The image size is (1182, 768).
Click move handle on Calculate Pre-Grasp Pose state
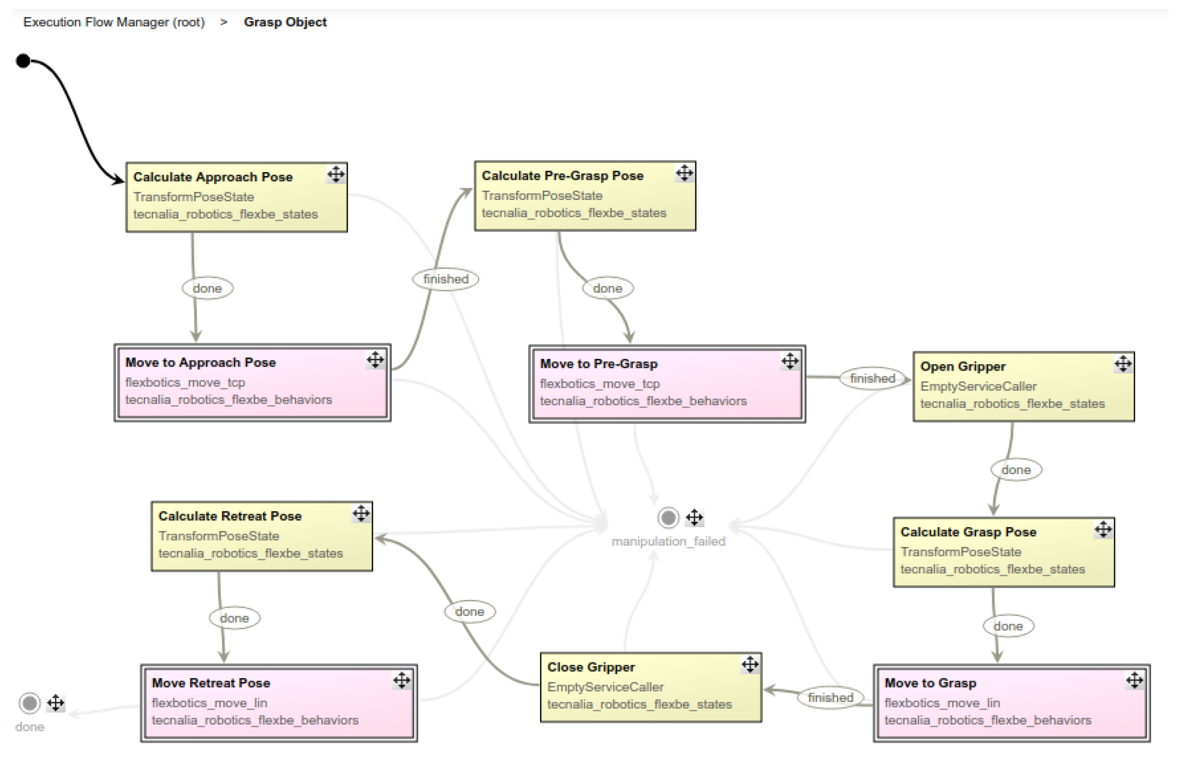(x=685, y=173)
